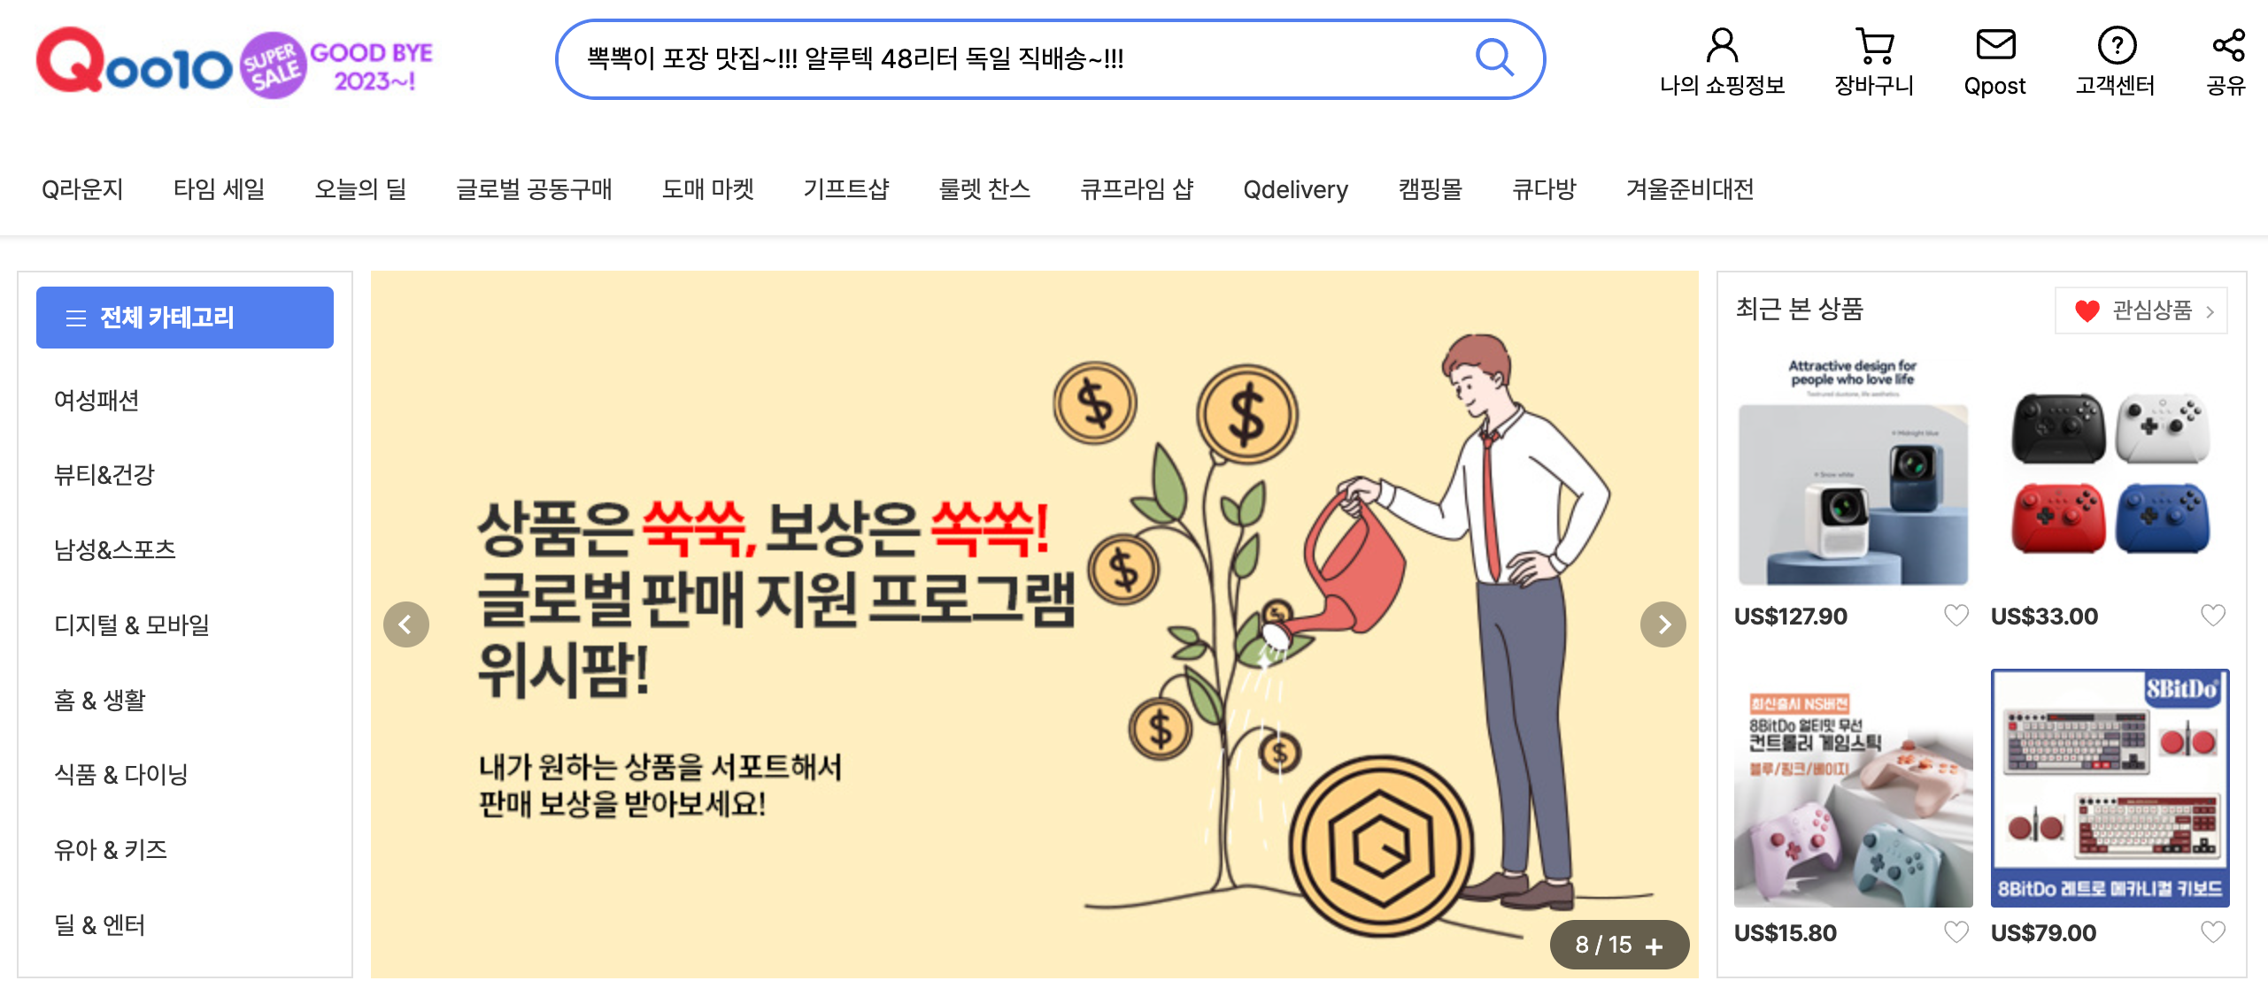This screenshot has height=996, width=2268.
Task: Open the 글로벌 공동구매 menu tab
Action: (x=534, y=189)
